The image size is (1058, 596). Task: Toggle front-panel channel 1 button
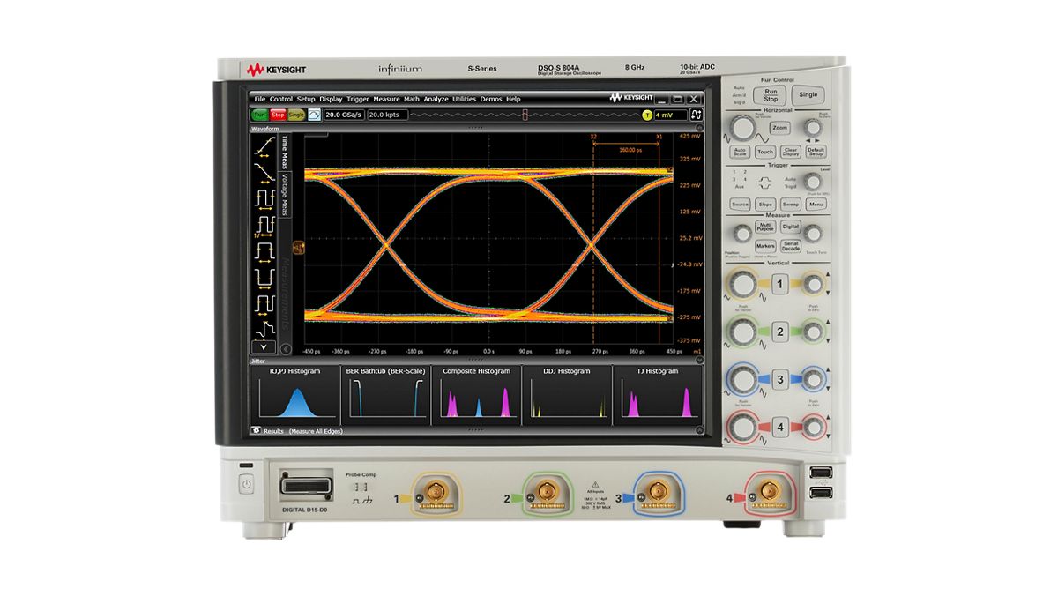[x=779, y=284]
